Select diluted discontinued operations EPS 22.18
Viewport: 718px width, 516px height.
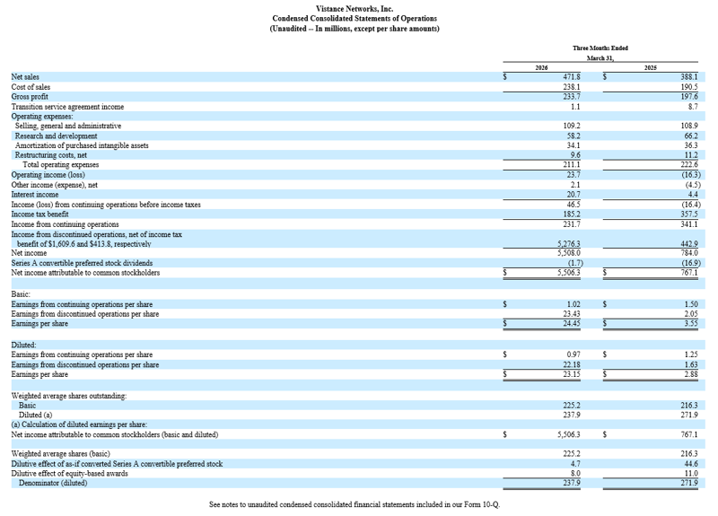(x=572, y=365)
